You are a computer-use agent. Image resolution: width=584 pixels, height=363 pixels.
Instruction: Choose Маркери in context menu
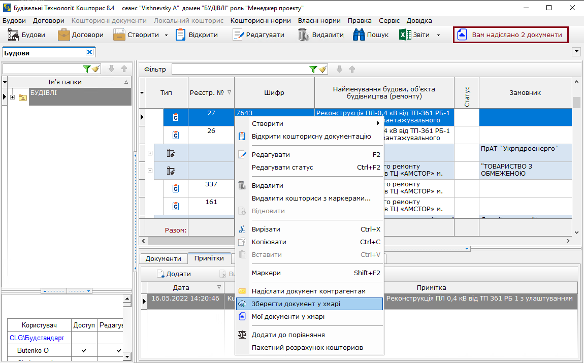point(309,273)
